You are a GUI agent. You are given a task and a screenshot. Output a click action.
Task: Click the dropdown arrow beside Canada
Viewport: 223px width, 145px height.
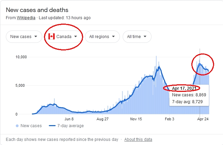pos(76,36)
